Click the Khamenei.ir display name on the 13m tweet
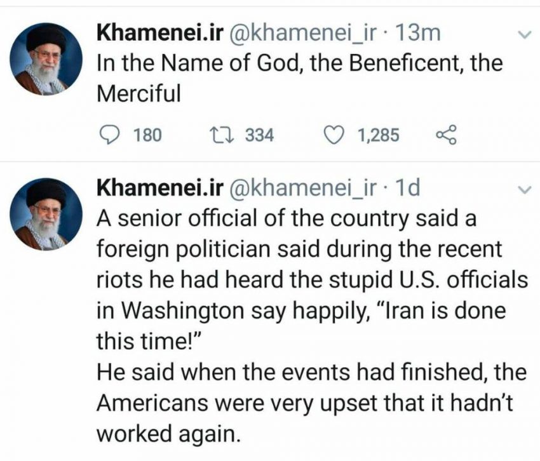This screenshot has height=461, width=540. (159, 34)
